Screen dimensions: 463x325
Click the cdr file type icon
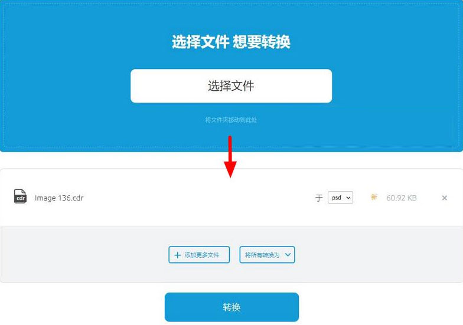click(20, 196)
